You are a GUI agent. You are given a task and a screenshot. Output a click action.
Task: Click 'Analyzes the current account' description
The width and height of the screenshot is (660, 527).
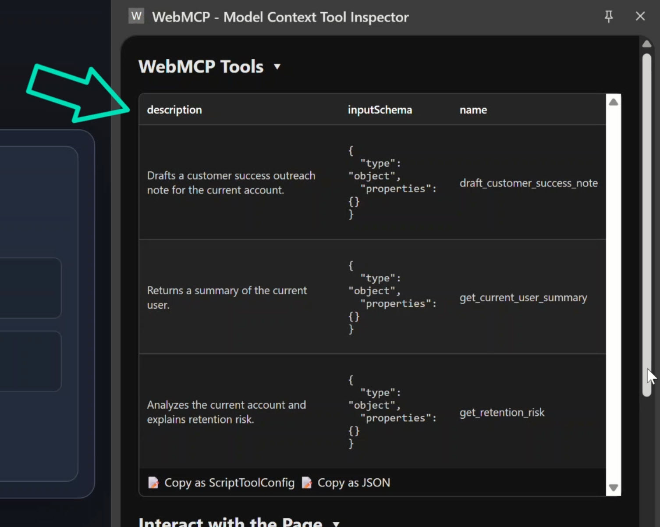[226, 412]
